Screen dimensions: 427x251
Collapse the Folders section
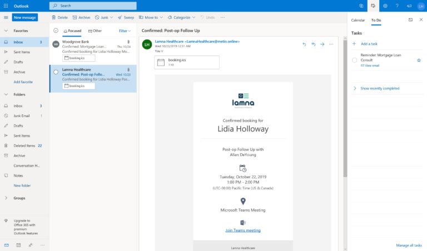(6, 94)
